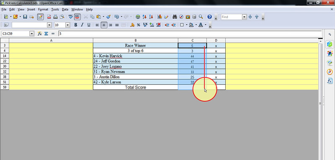Image resolution: width=335 pixels, height=160 pixels.
Task: Open Find & Replace binoculars
Action: [175, 17]
